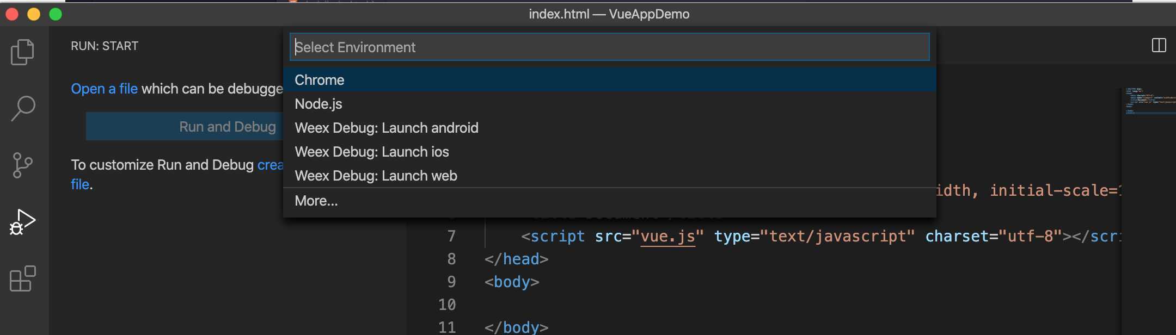Image resolution: width=1176 pixels, height=335 pixels.
Task: Click the closing head tag on line 8
Action: (516, 259)
